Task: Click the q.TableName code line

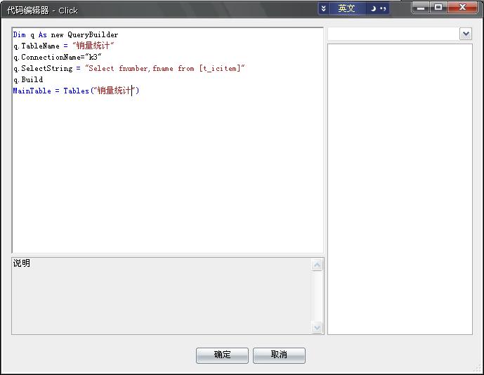Action: 64,46
